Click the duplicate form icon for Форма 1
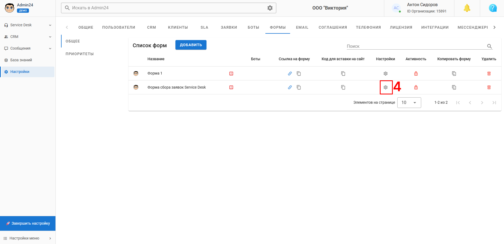 (454, 73)
